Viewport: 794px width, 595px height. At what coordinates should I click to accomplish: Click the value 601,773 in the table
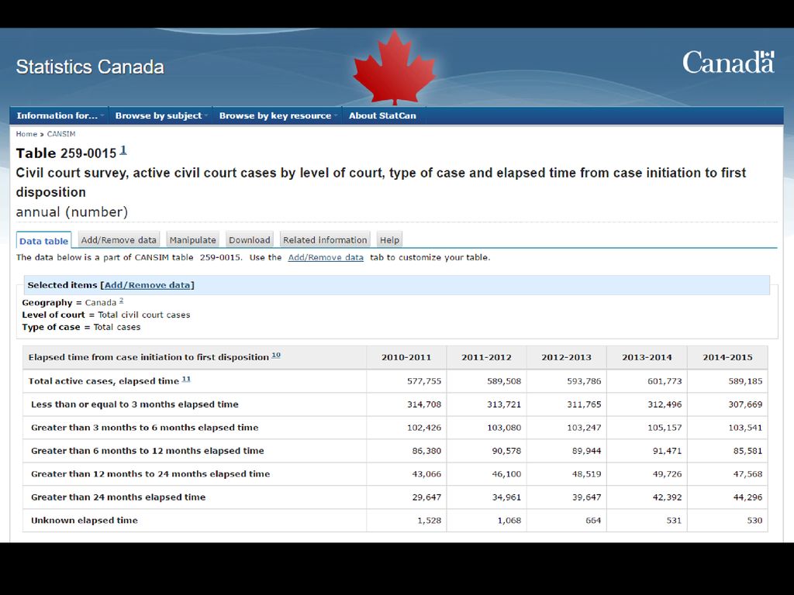tap(665, 381)
